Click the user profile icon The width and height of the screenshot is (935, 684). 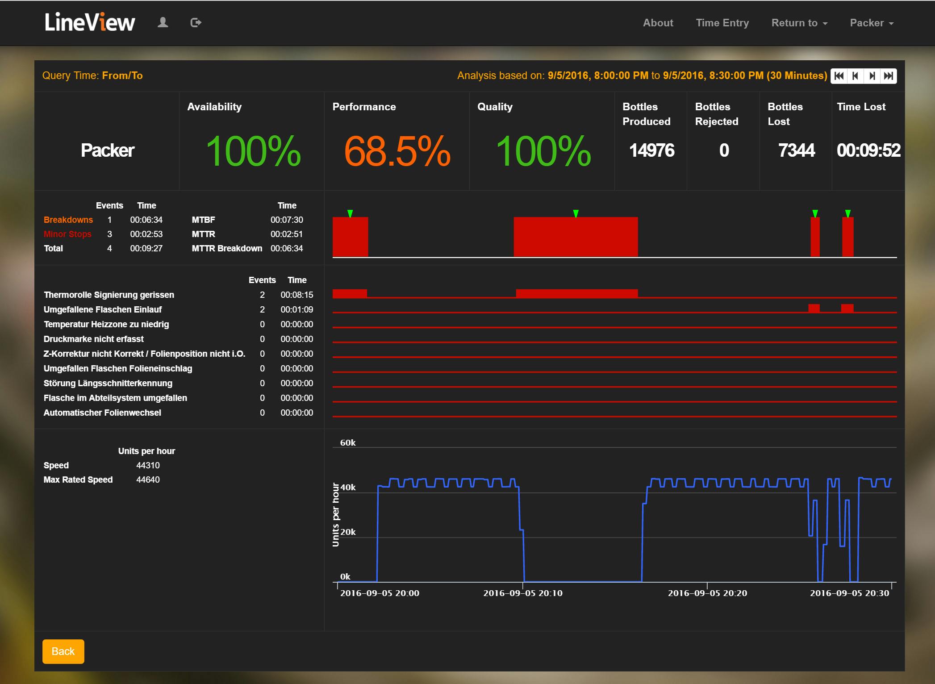[163, 23]
